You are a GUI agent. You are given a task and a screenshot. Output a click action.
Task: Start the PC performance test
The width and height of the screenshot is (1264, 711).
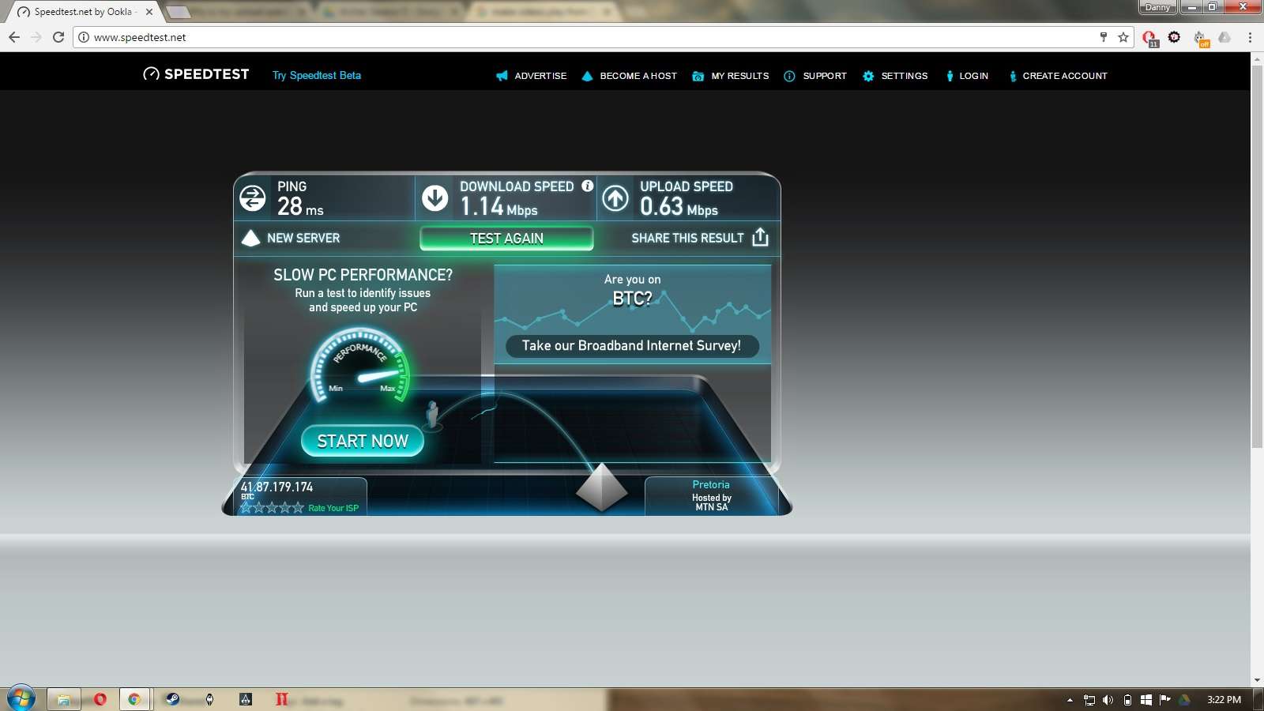pyautogui.click(x=363, y=441)
